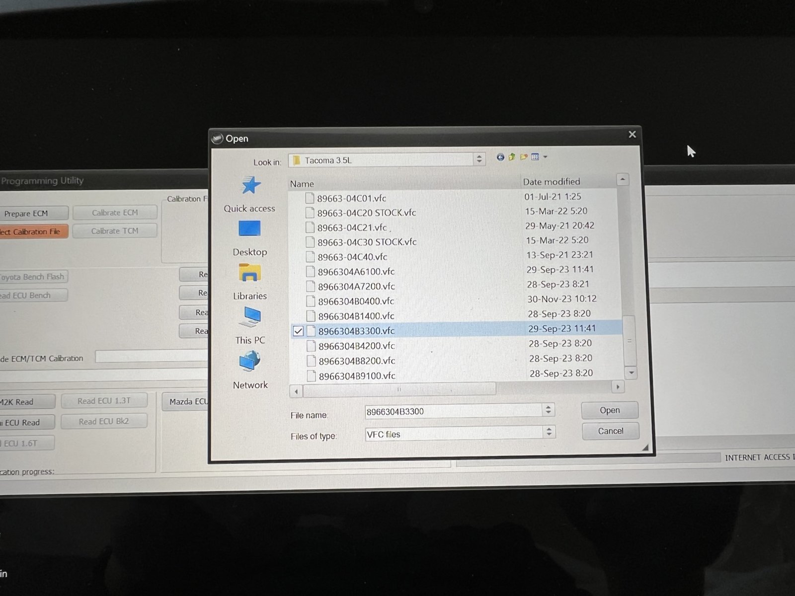
Task: Click file icon of 8966304A6100.vfc
Action: [311, 272]
